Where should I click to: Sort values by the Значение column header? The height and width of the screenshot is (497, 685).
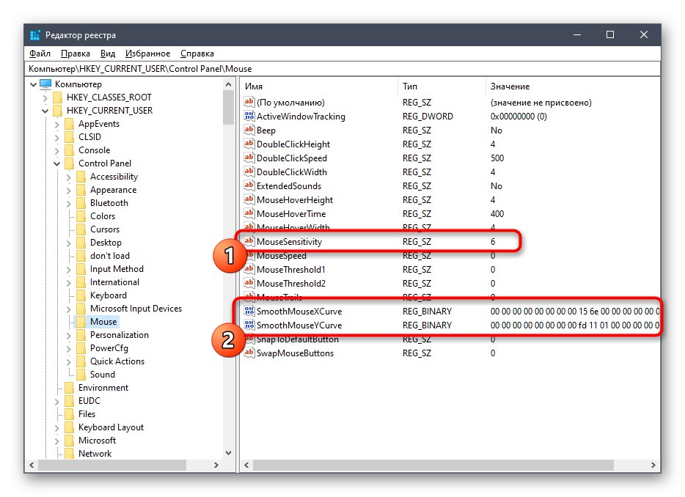click(572, 86)
